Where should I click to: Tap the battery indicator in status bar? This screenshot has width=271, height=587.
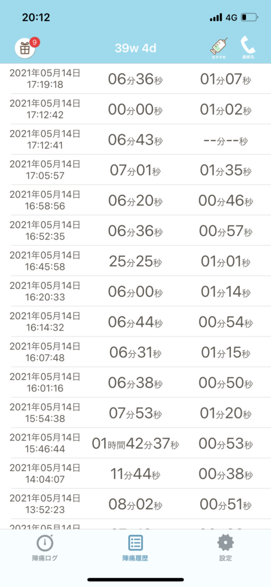coord(249,17)
